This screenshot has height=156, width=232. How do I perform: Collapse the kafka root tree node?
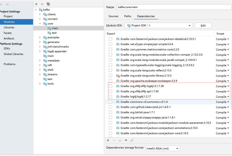click(36, 10)
